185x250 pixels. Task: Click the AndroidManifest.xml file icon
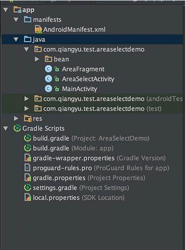pyautogui.click(x=39, y=29)
